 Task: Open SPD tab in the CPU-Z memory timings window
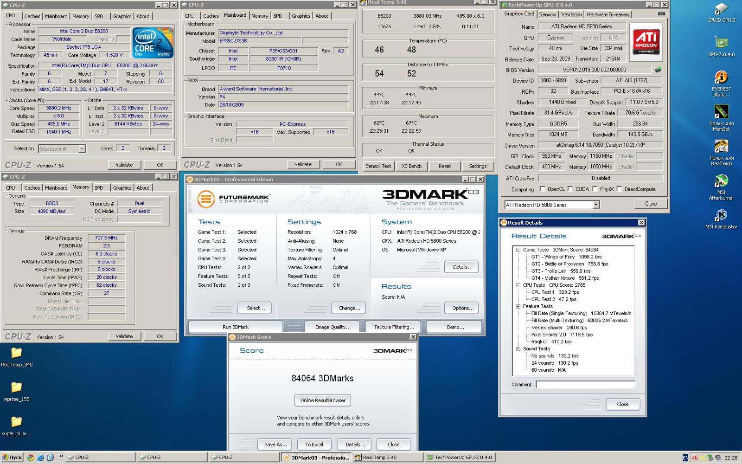coord(99,188)
